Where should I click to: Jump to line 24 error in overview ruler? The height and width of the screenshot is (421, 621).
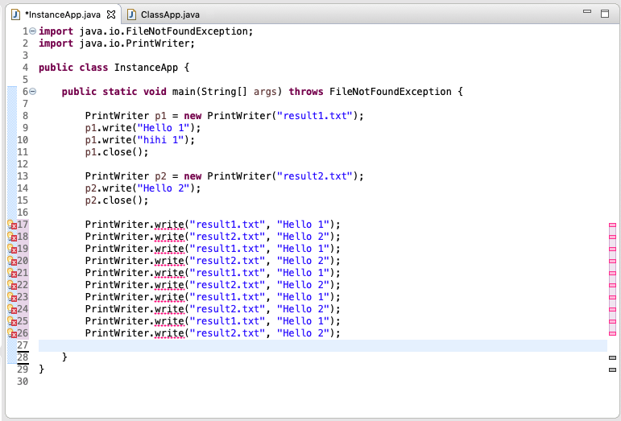[x=612, y=309]
